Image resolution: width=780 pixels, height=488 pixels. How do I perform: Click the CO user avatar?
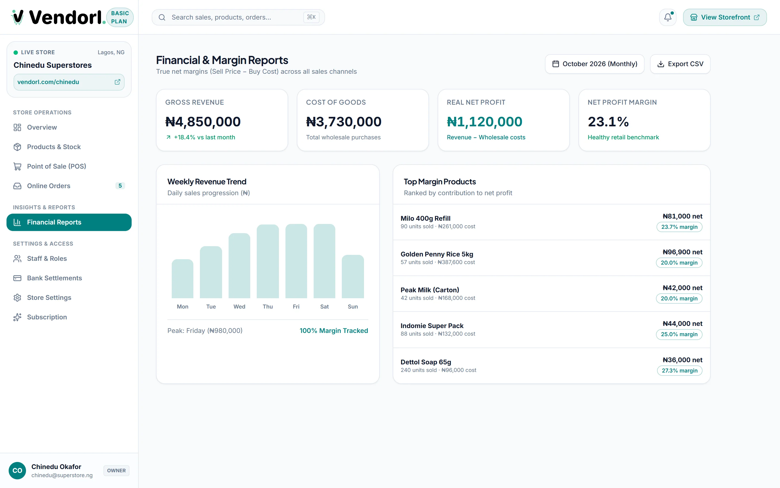tap(17, 471)
